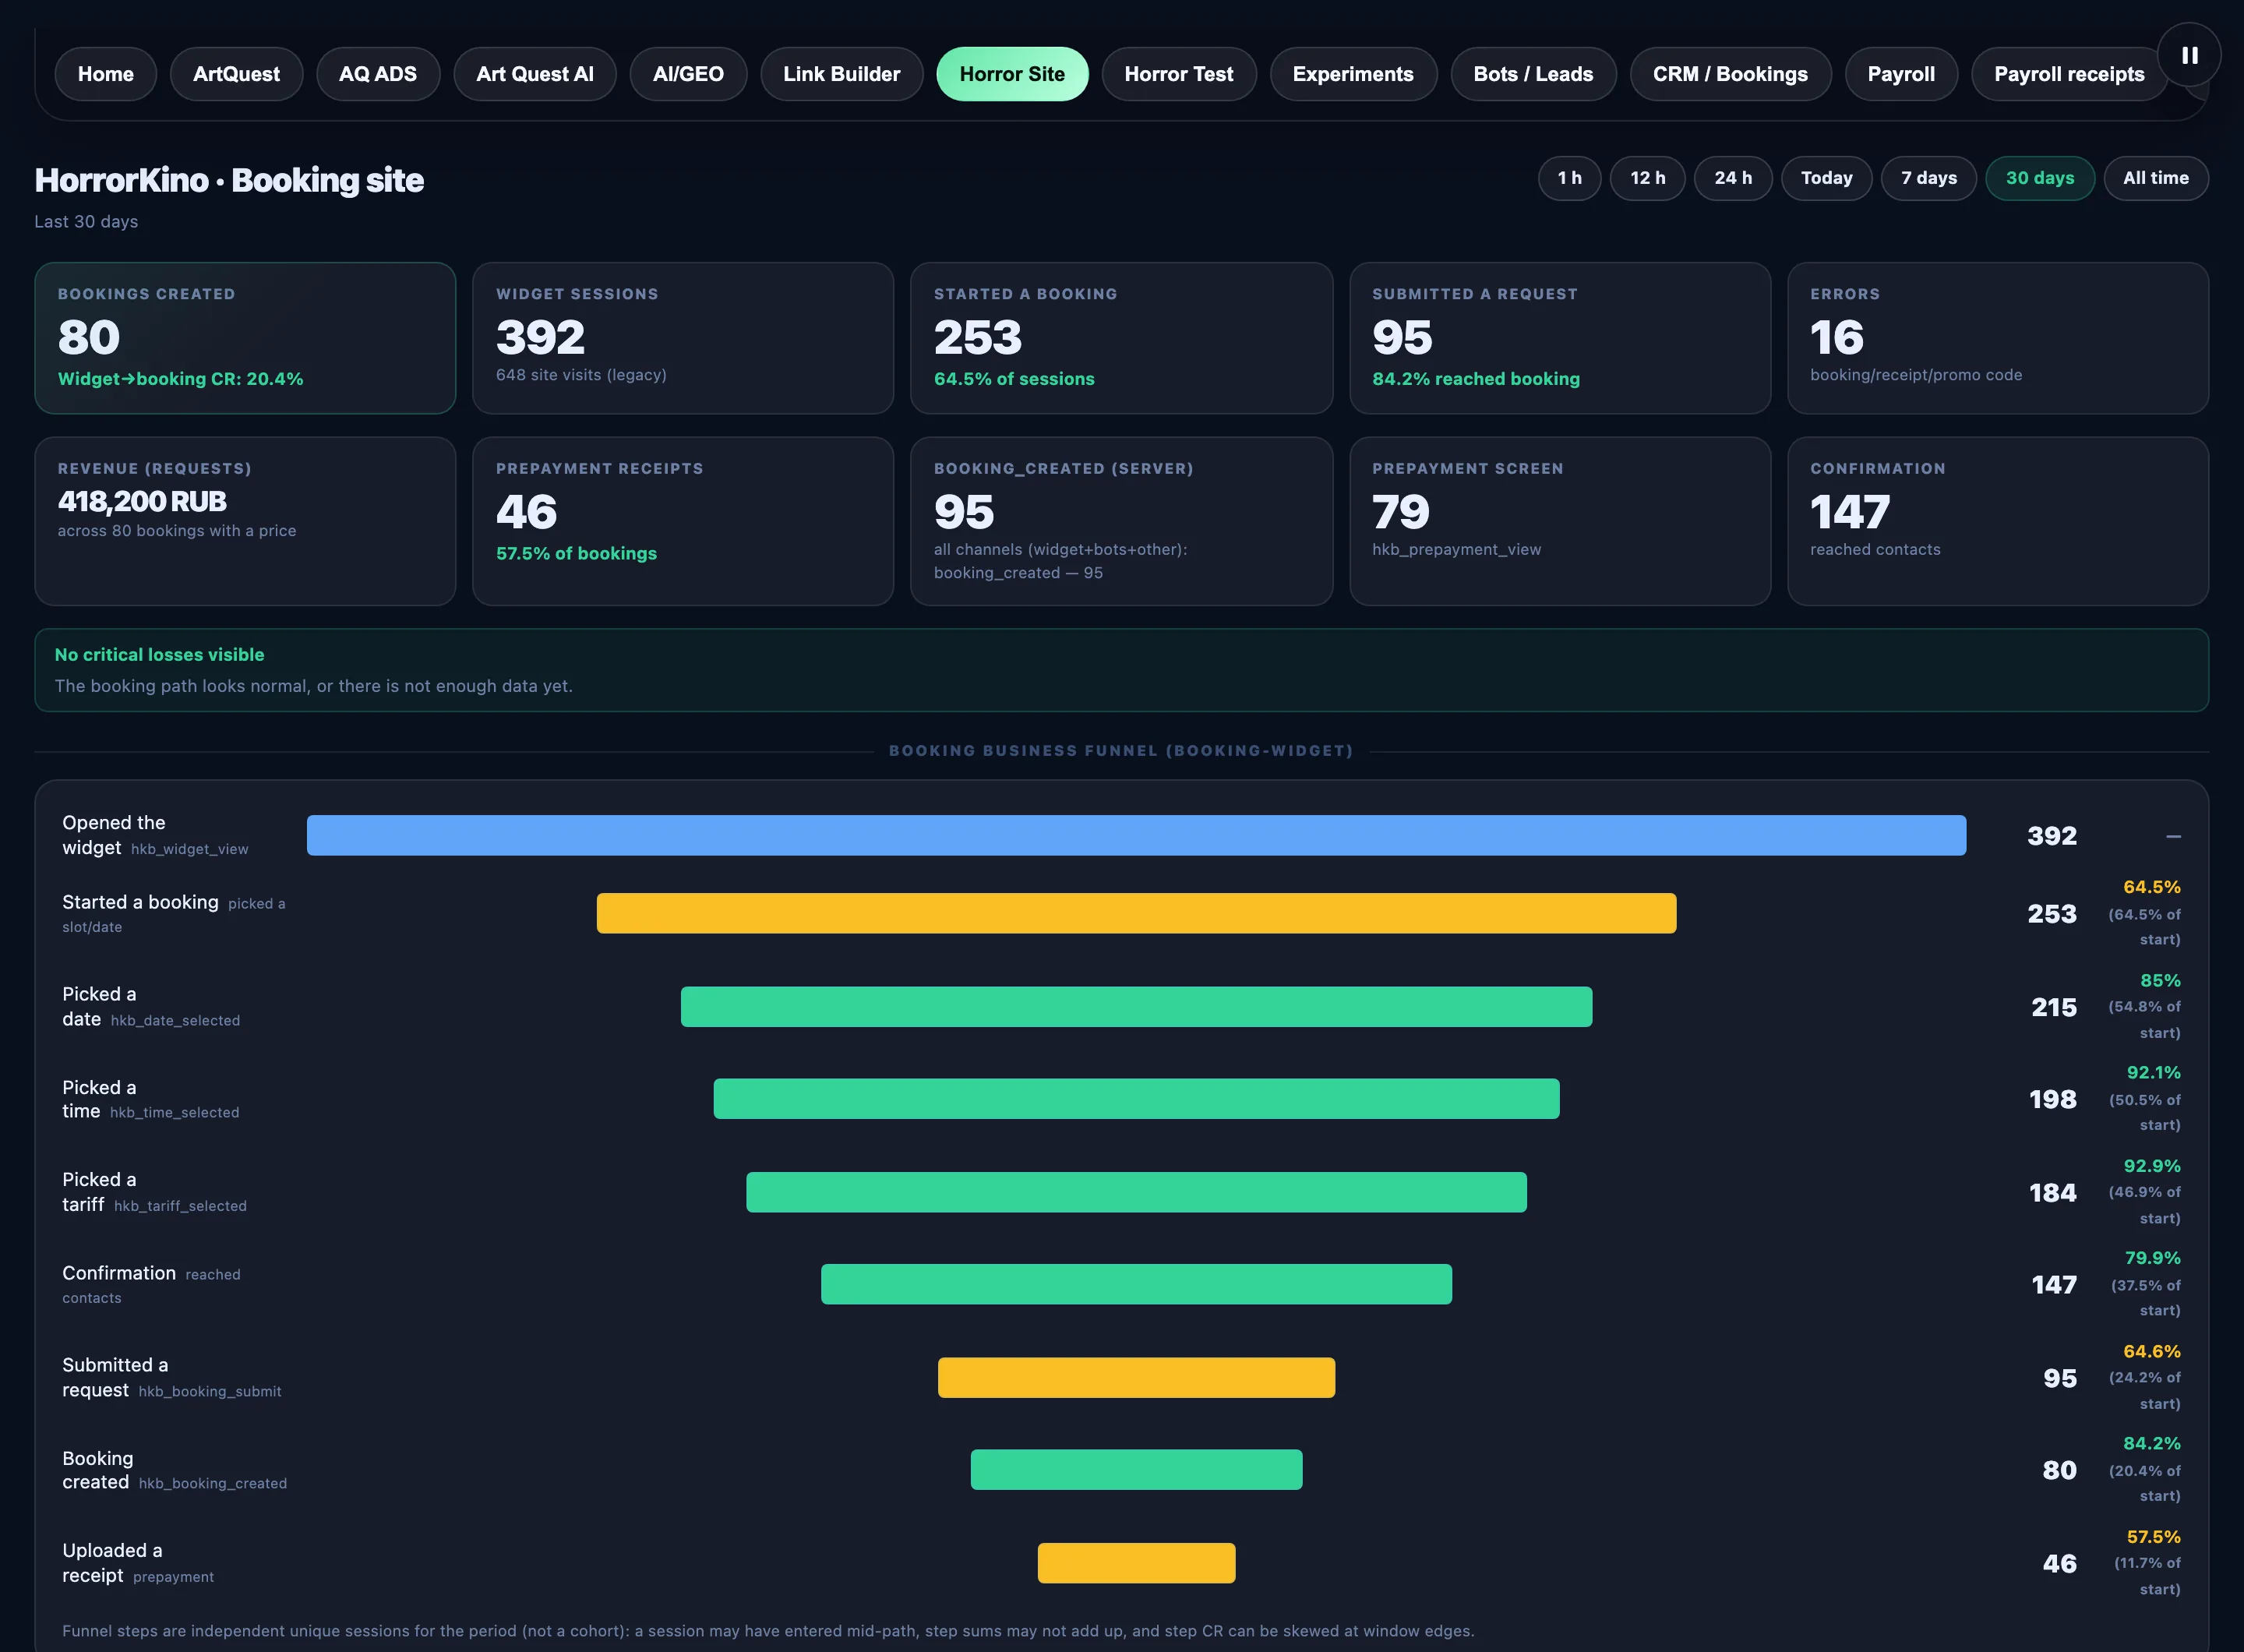Click the pause icon button

2189,55
